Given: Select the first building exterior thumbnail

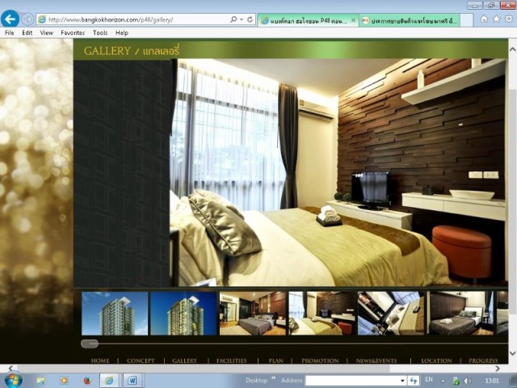Looking at the screenshot, I should (x=115, y=314).
